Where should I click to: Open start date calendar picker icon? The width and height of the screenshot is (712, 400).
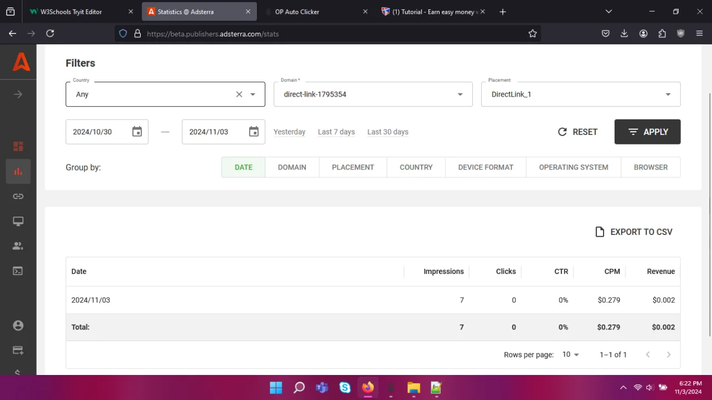[137, 132]
